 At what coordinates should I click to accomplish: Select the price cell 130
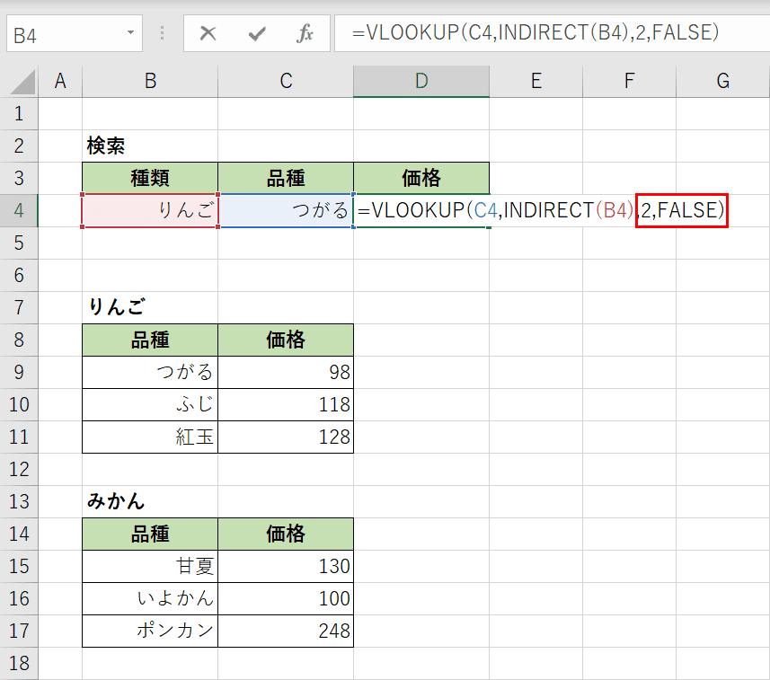286,566
